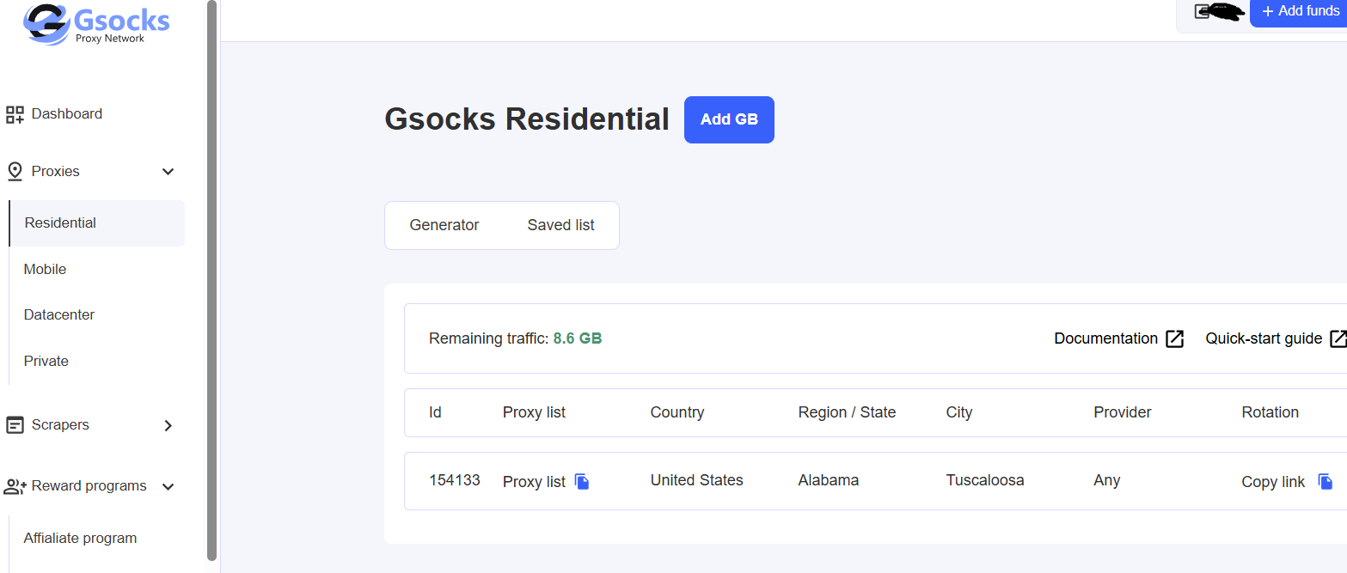Click the Tuscaloosa cell
Image resolution: width=1347 pixels, height=573 pixels.
(985, 480)
